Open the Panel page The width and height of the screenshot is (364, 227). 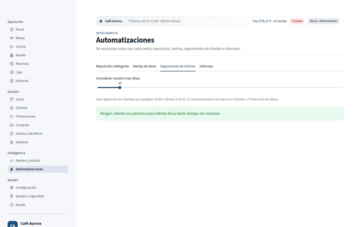click(38, 29)
